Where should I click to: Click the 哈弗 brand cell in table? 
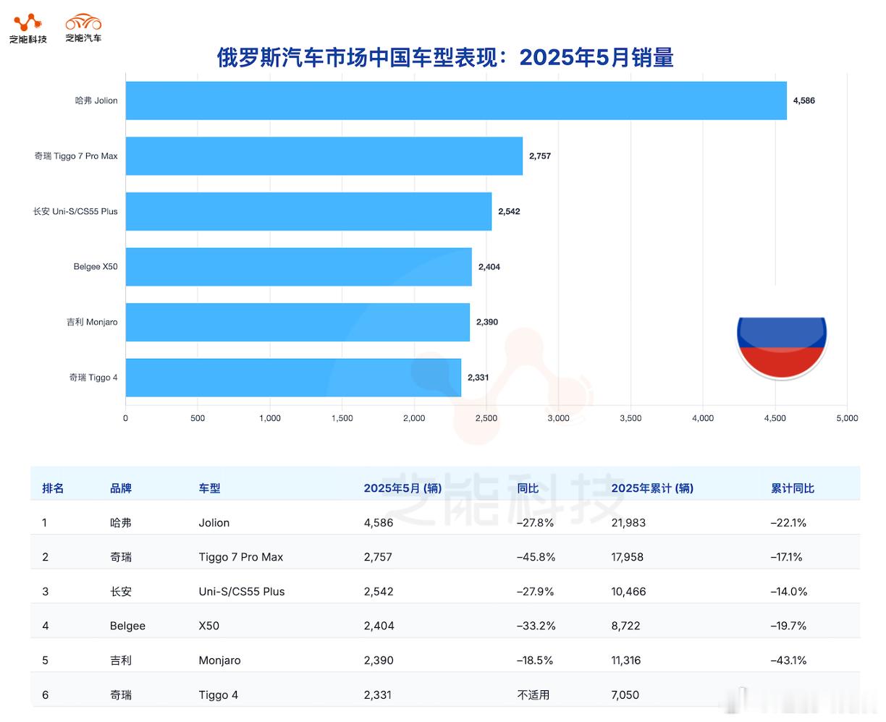coord(121,522)
